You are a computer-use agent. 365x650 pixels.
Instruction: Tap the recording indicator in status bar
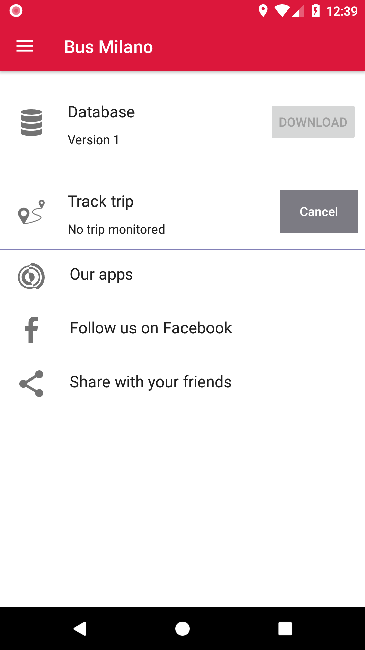pyautogui.click(x=16, y=11)
